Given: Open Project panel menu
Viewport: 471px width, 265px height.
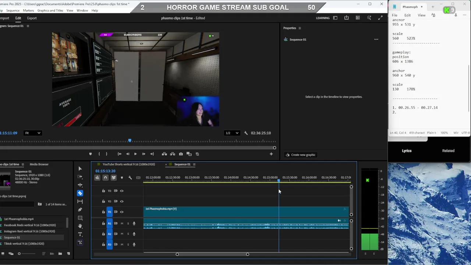Looking at the screenshot, I should point(22,164).
